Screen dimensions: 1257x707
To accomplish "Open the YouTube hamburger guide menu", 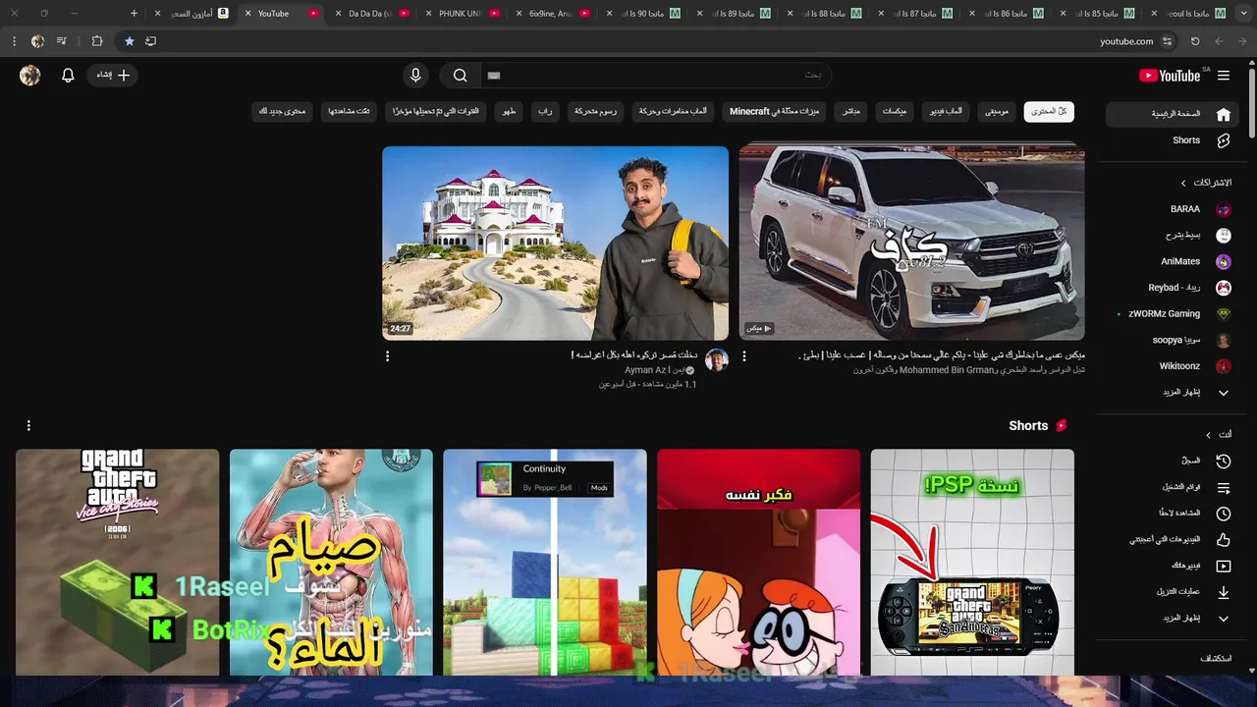I will point(1224,76).
